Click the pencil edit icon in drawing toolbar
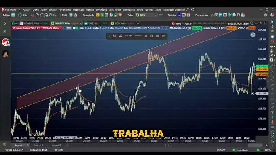The width and height of the screenshot is (276, 155). coord(120,36)
